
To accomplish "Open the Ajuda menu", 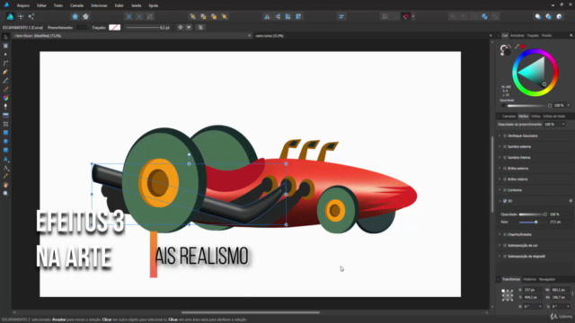I will tap(154, 5).
